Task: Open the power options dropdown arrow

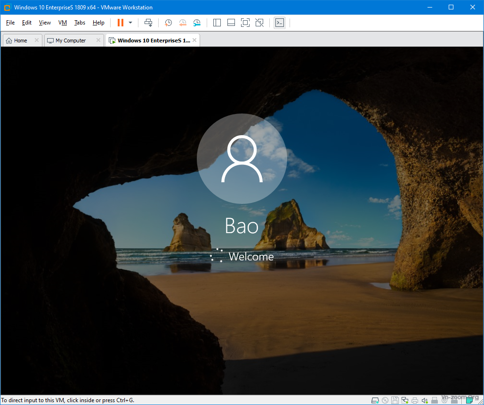Action: coord(130,23)
